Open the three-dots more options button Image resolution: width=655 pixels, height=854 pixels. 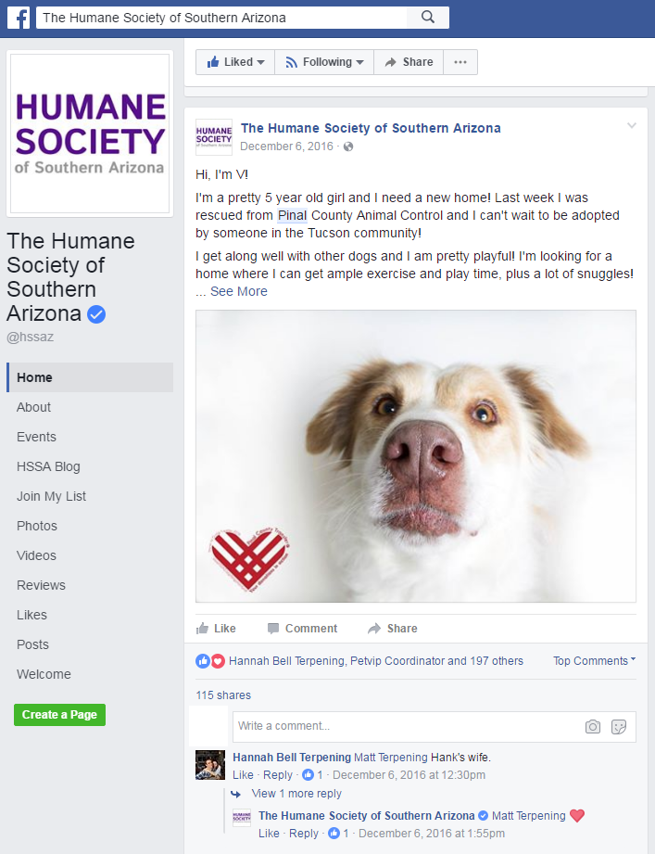[x=460, y=62]
